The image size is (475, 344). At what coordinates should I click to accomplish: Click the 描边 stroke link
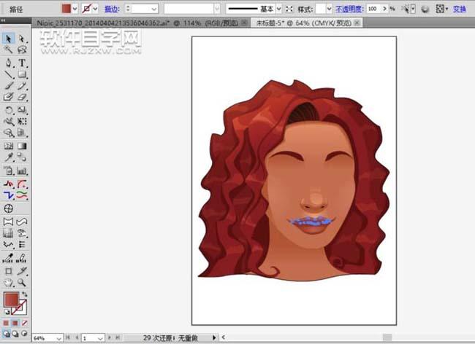(112, 8)
